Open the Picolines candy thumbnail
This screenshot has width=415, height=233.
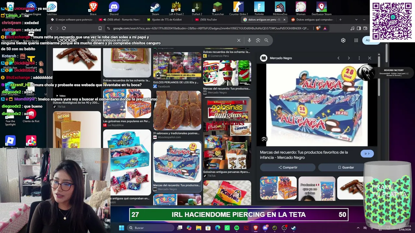click(227, 193)
